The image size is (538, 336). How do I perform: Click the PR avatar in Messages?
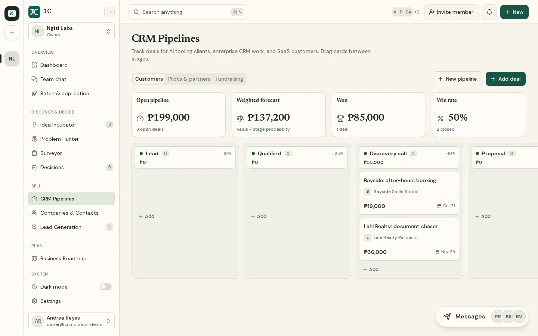(498, 317)
